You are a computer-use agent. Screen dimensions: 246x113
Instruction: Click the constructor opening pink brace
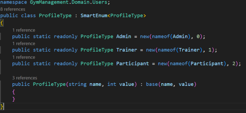click(x=14, y=92)
